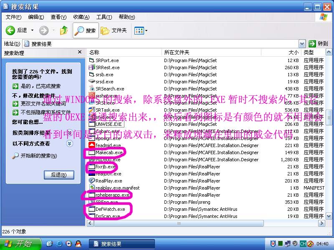This screenshot has height=250, width=334.
Task: Select the Makecab.exe file icon
Action: coord(91,152)
